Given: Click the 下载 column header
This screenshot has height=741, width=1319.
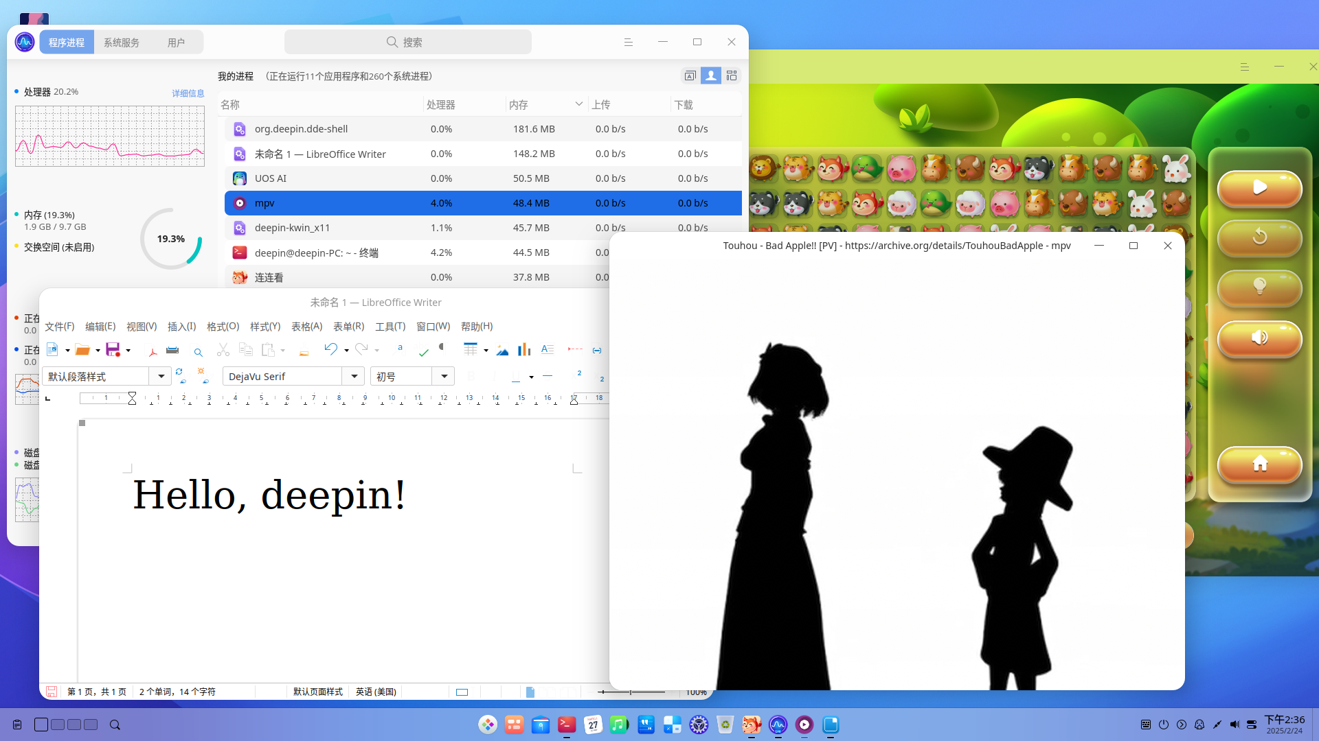Looking at the screenshot, I should point(706,104).
